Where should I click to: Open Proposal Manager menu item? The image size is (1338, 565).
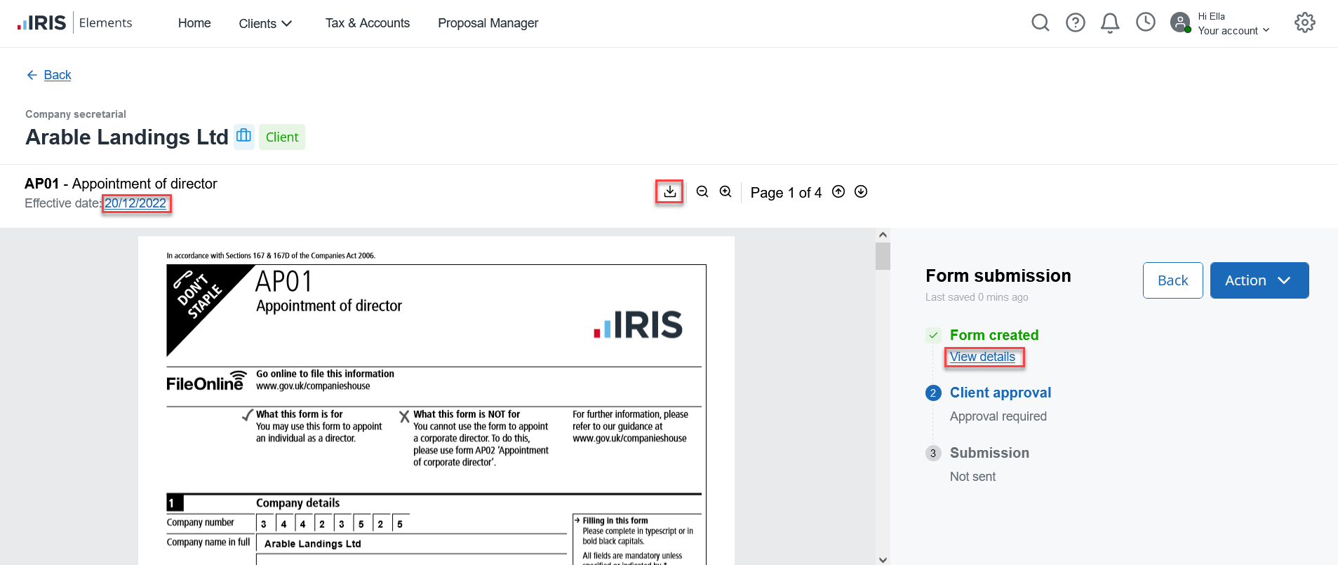pyautogui.click(x=488, y=23)
